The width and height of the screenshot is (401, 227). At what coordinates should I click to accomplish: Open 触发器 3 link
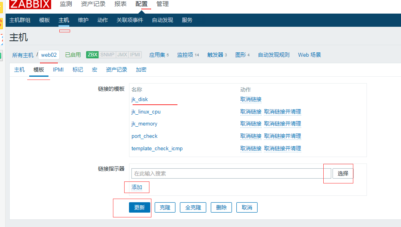[x=217, y=55]
